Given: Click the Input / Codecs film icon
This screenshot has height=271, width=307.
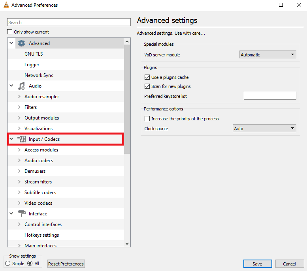Looking at the screenshot, I should pos(22,139).
